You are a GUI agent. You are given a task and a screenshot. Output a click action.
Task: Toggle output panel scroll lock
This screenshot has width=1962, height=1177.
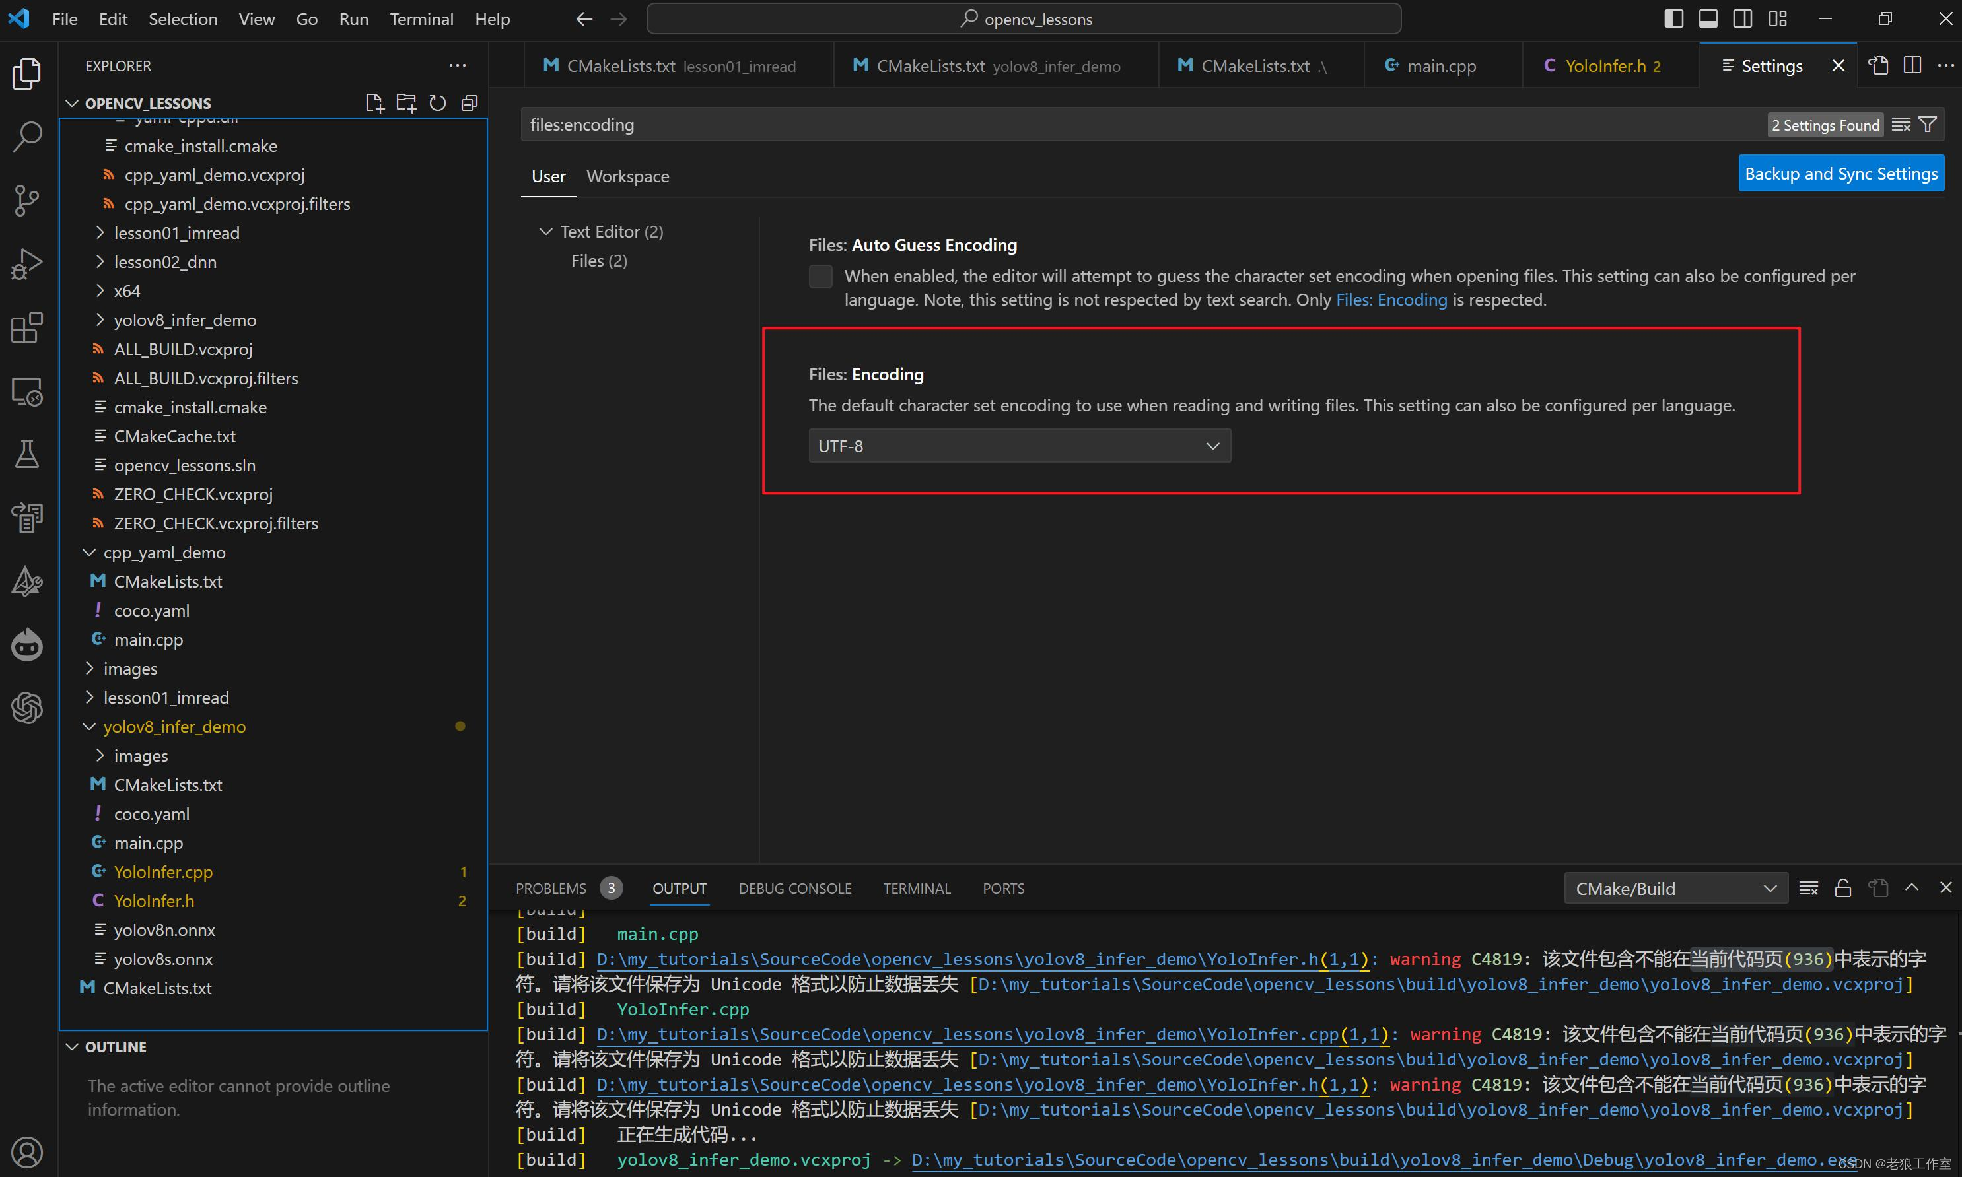point(1843,889)
